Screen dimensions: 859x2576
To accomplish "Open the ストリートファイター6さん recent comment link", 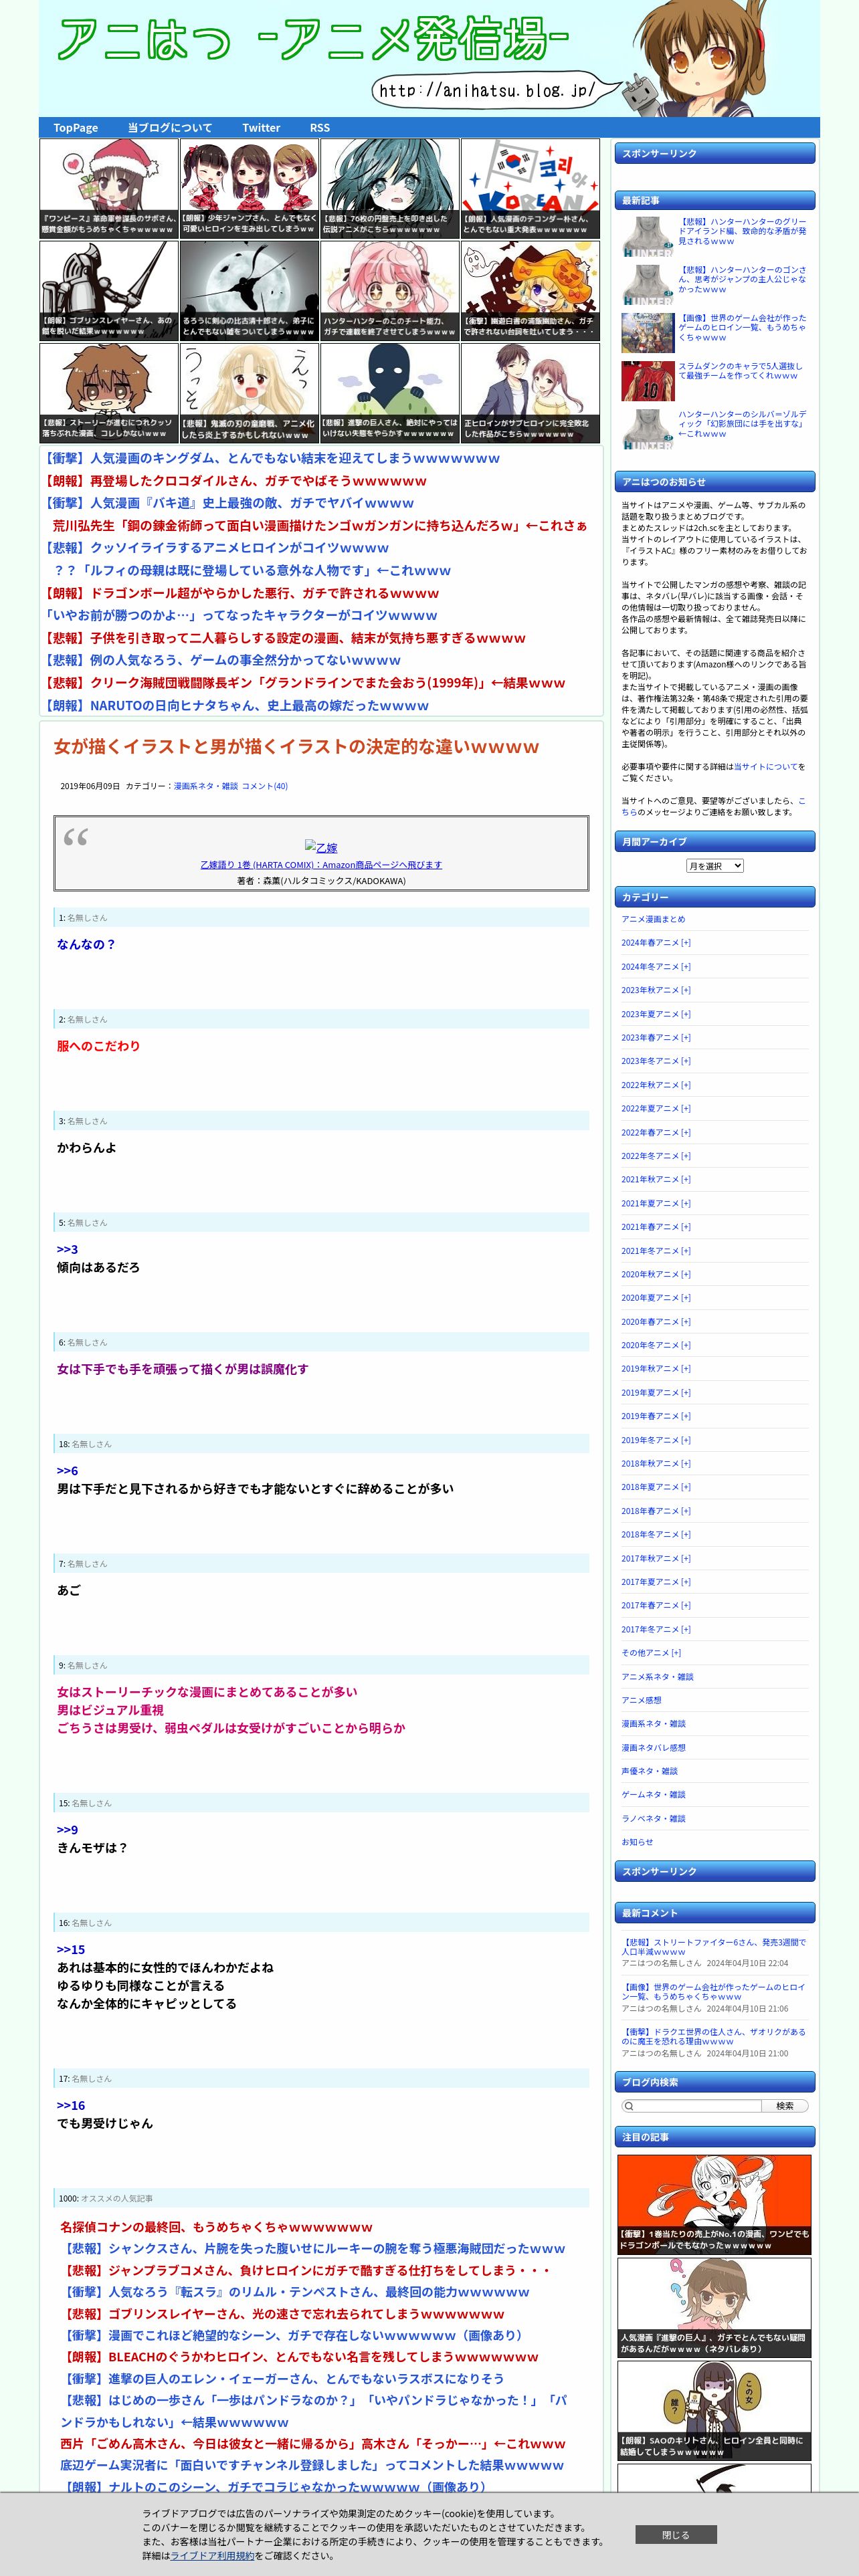I will pos(713,1947).
